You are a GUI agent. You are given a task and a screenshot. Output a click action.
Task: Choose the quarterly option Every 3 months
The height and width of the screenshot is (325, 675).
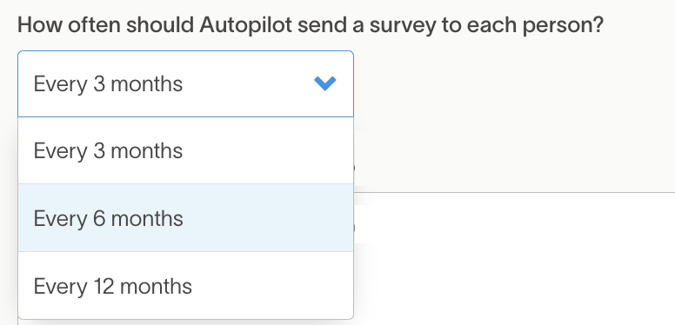185,150
